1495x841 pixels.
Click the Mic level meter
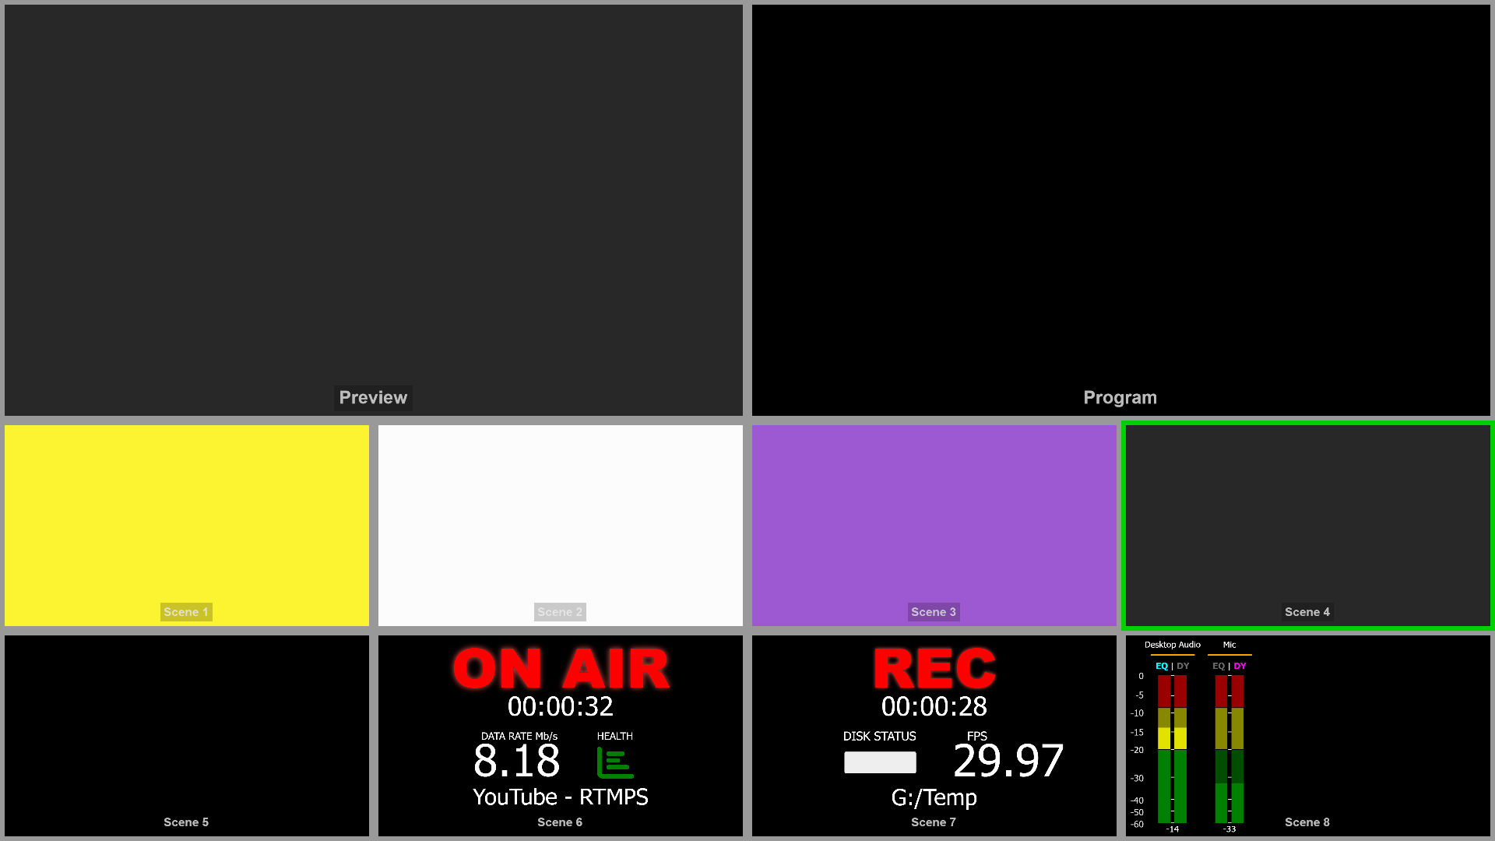tap(1229, 748)
